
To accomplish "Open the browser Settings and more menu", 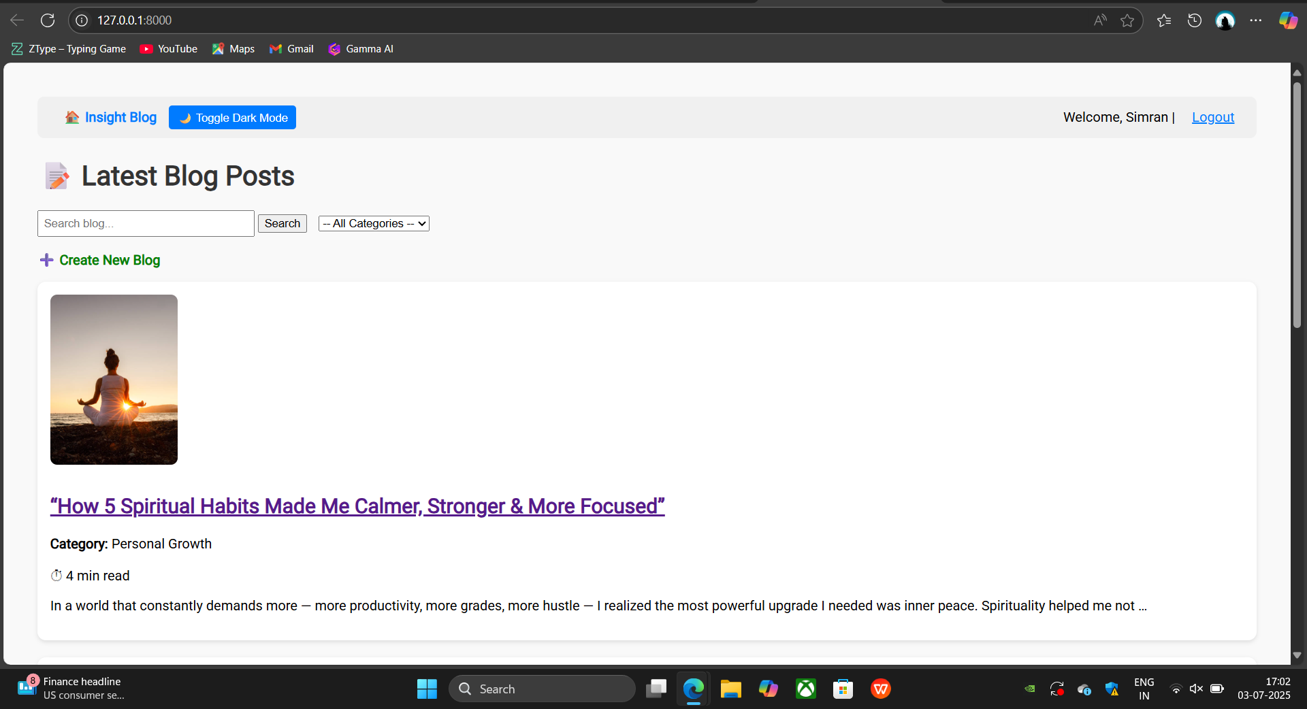I will click(x=1256, y=20).
